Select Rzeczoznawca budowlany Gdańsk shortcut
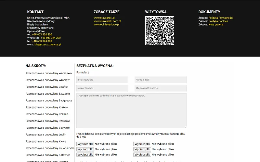The width and height of the screenshot is (260, 162). 47,87
